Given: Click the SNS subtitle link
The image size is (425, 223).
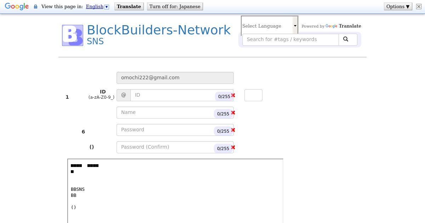Looking at the screenshot, I should (95, 41).
